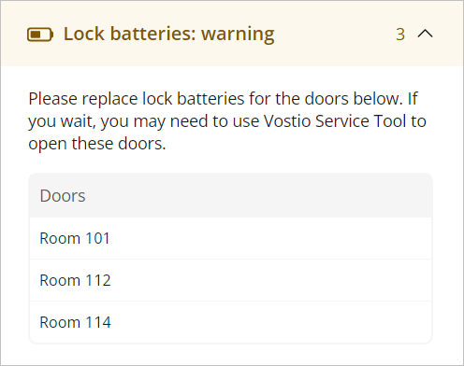The image size is (464, 366).
Task: Click the blank area beneath the doors table
Action: (231, 354)
